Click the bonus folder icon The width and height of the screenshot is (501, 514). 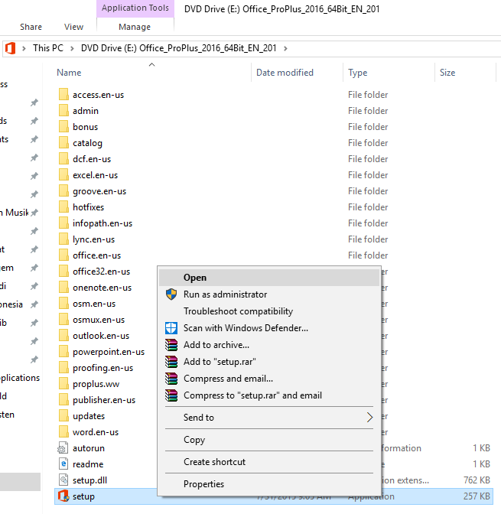click(x=63, y=126)
